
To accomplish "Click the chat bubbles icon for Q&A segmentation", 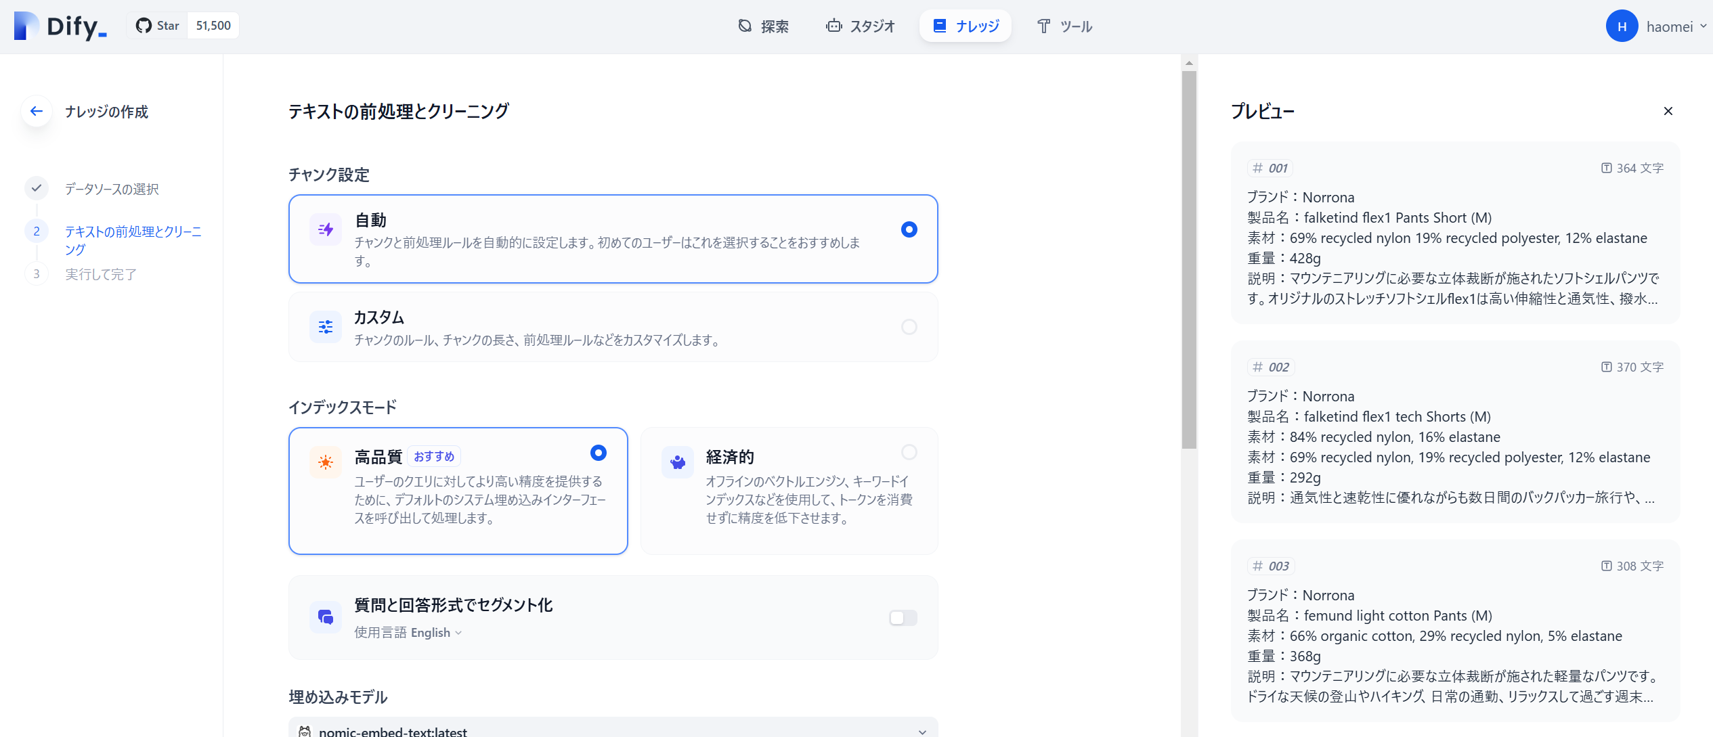I will [x=326, y=617].
